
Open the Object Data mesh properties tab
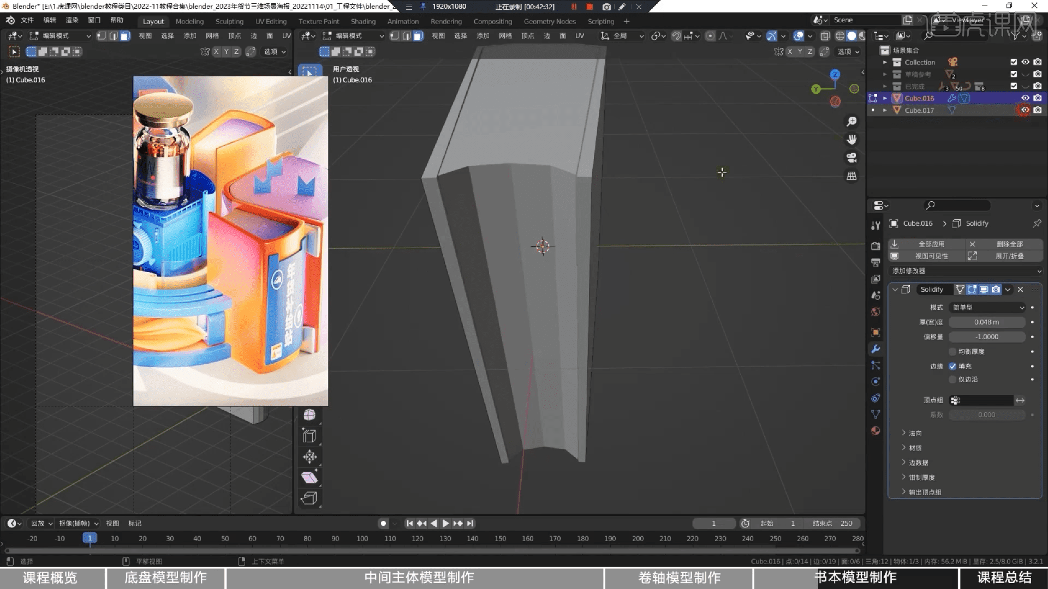point(876,414)
